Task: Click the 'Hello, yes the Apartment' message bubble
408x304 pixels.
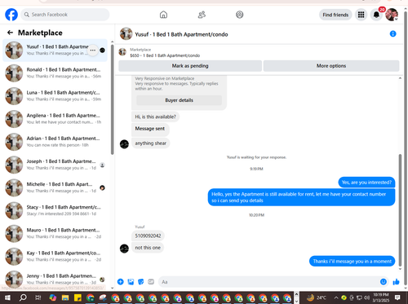Action: (301, 197)
